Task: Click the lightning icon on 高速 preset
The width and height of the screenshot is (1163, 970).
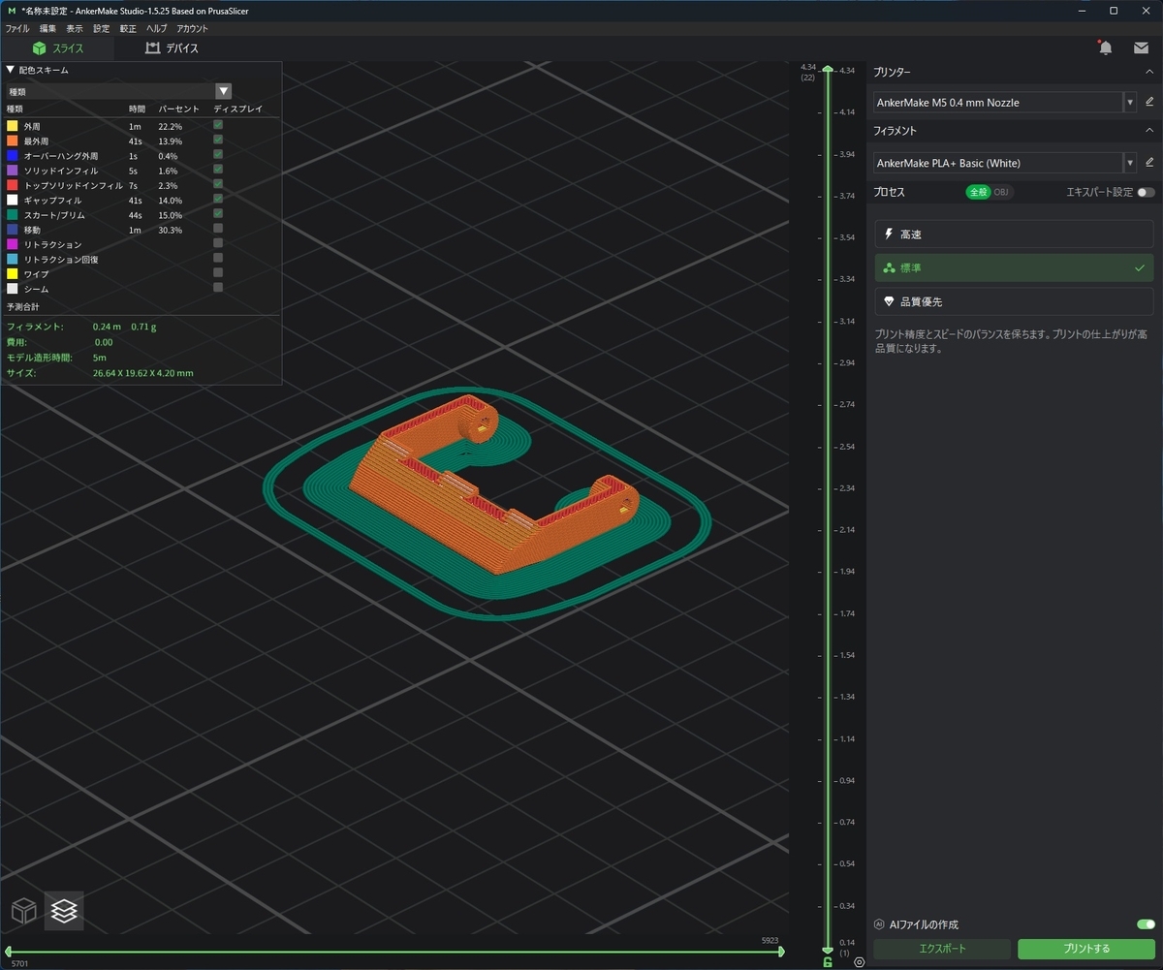Action: (889, 235)
